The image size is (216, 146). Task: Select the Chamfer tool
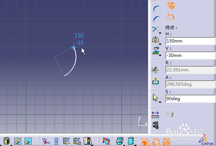[x=157, y=19]
